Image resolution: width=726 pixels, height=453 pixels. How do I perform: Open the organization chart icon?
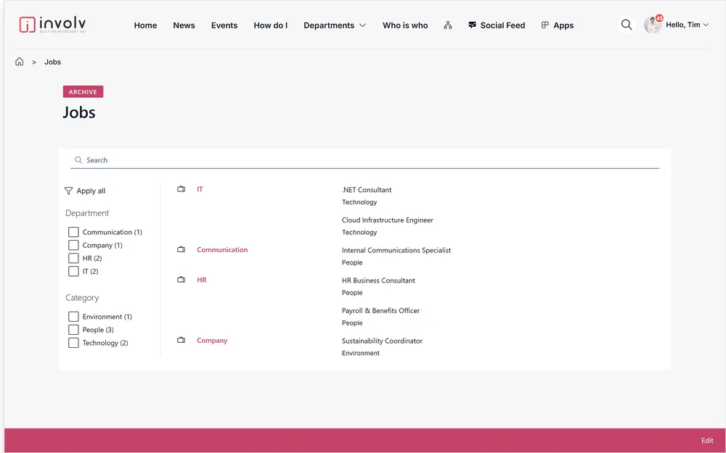click(448, 25)
